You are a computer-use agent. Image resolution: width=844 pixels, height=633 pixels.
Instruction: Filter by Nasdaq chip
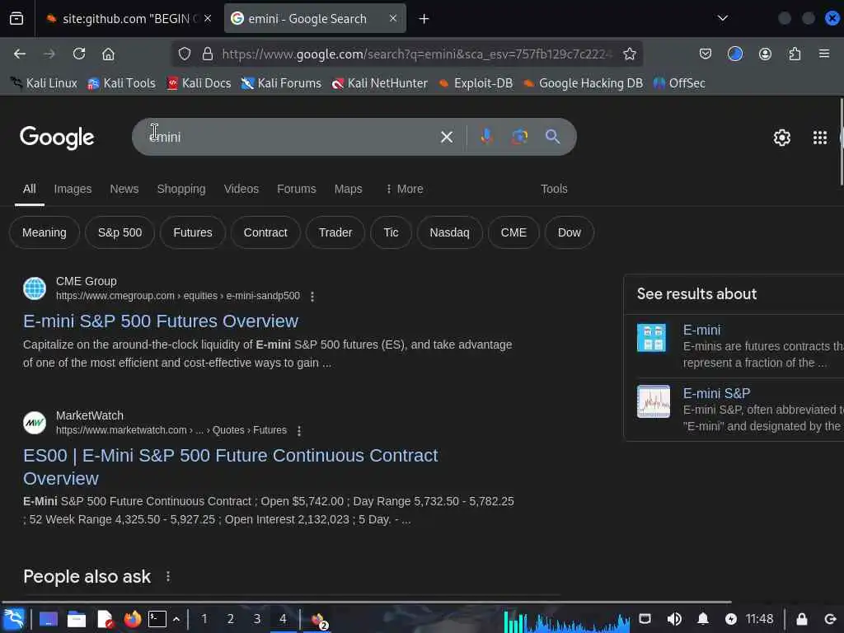pos(449,232)
